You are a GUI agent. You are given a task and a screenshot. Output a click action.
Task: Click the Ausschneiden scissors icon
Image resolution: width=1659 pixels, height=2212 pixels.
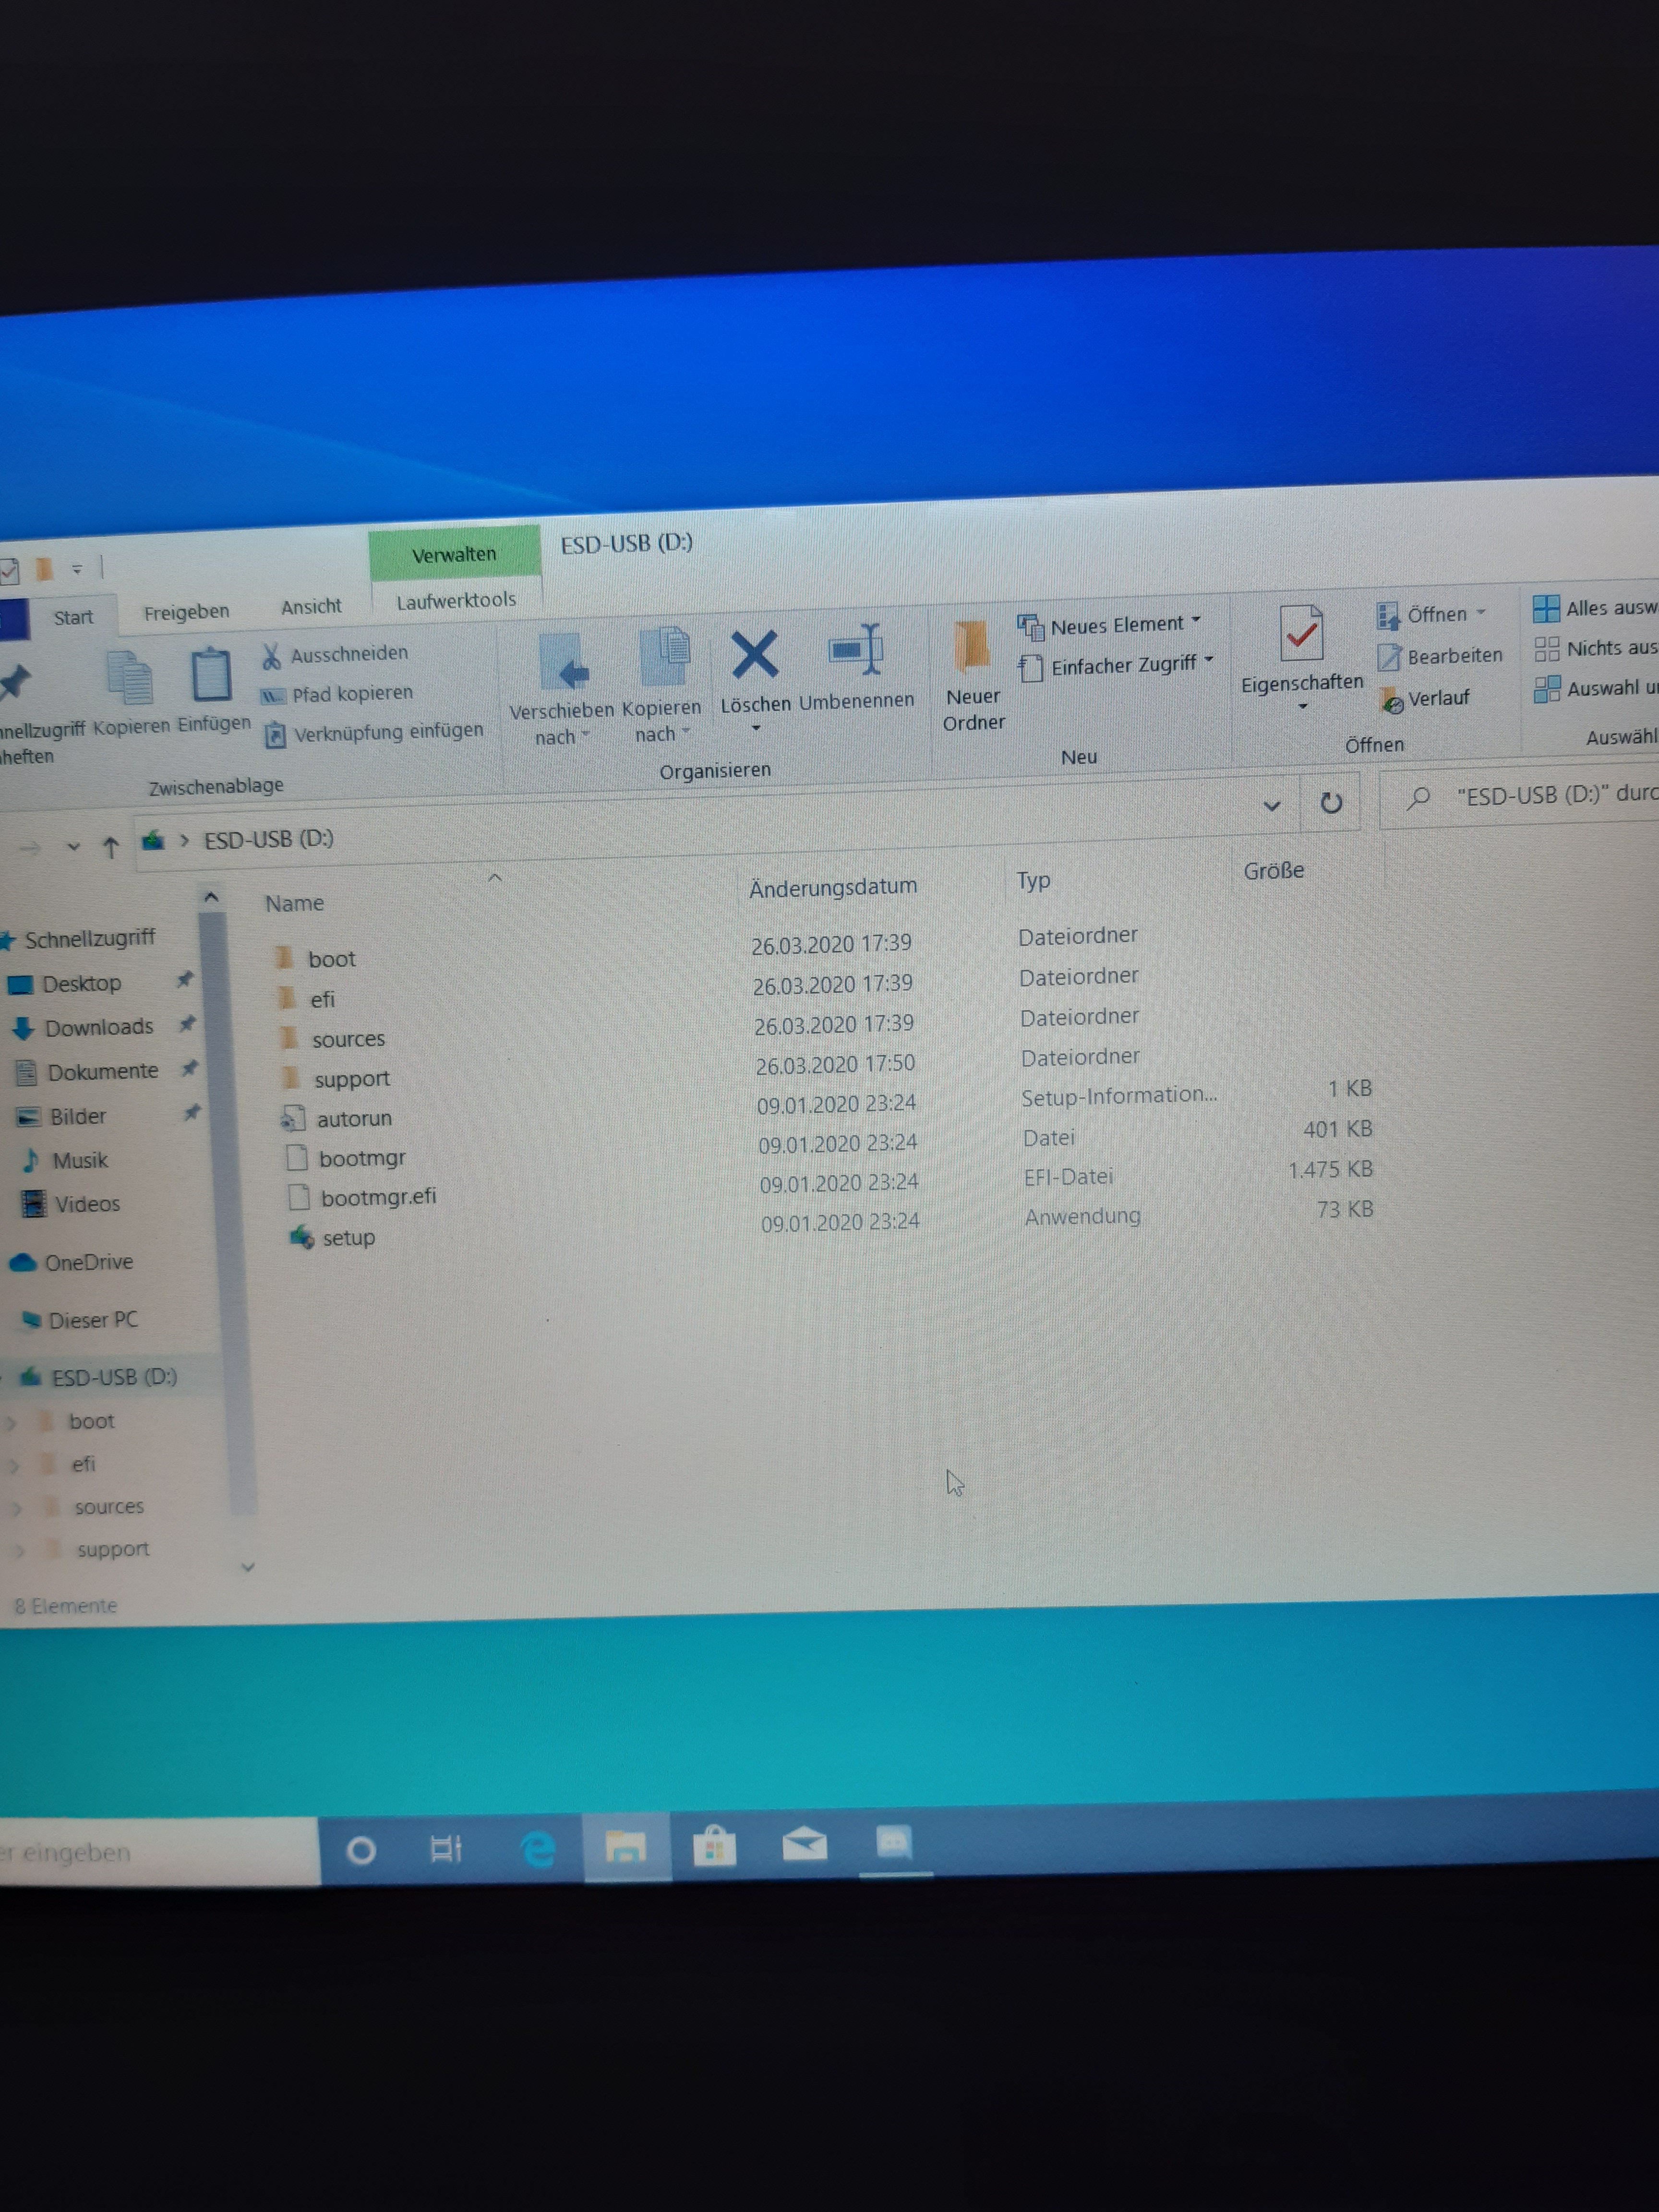coord(271,656)
